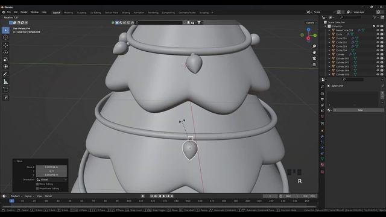Open the Texture properties tab icon
The height and width of the screenshot is (217, 386).
[322, 172]
